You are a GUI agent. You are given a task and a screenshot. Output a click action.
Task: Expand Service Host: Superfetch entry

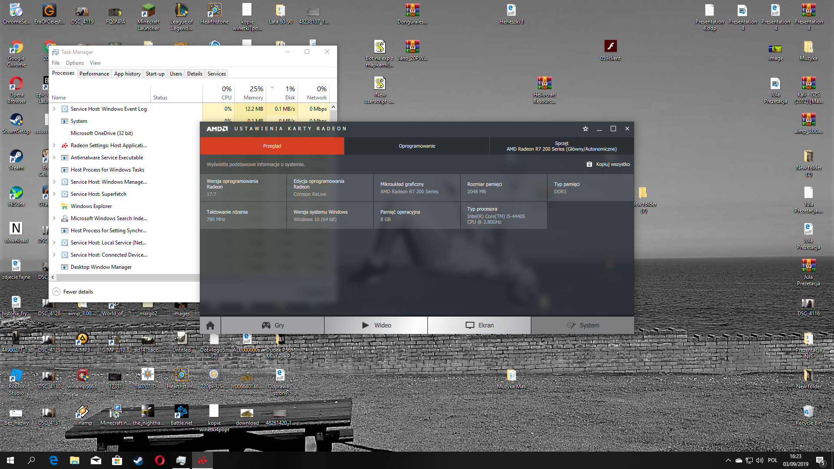54,194
